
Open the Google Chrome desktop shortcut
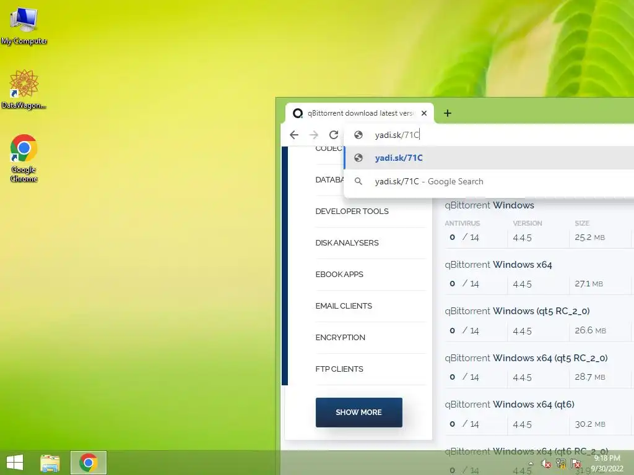tap(24, 158)
